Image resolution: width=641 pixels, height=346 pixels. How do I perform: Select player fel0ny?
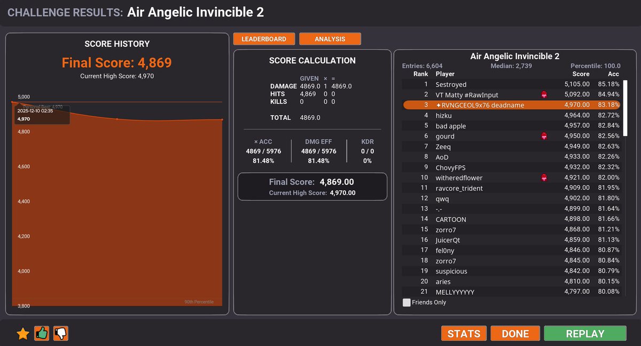click(512, 251)
